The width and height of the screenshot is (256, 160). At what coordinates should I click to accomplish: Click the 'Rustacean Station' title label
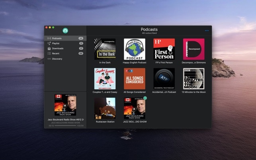(105, 122)
